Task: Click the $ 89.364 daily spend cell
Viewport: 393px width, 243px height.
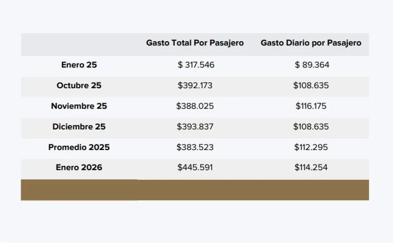Action: (x=312, y=65)
